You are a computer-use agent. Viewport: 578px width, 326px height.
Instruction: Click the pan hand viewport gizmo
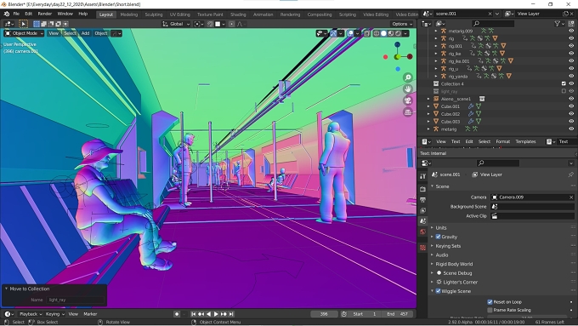pyautogui.click(x=408, y=89)
